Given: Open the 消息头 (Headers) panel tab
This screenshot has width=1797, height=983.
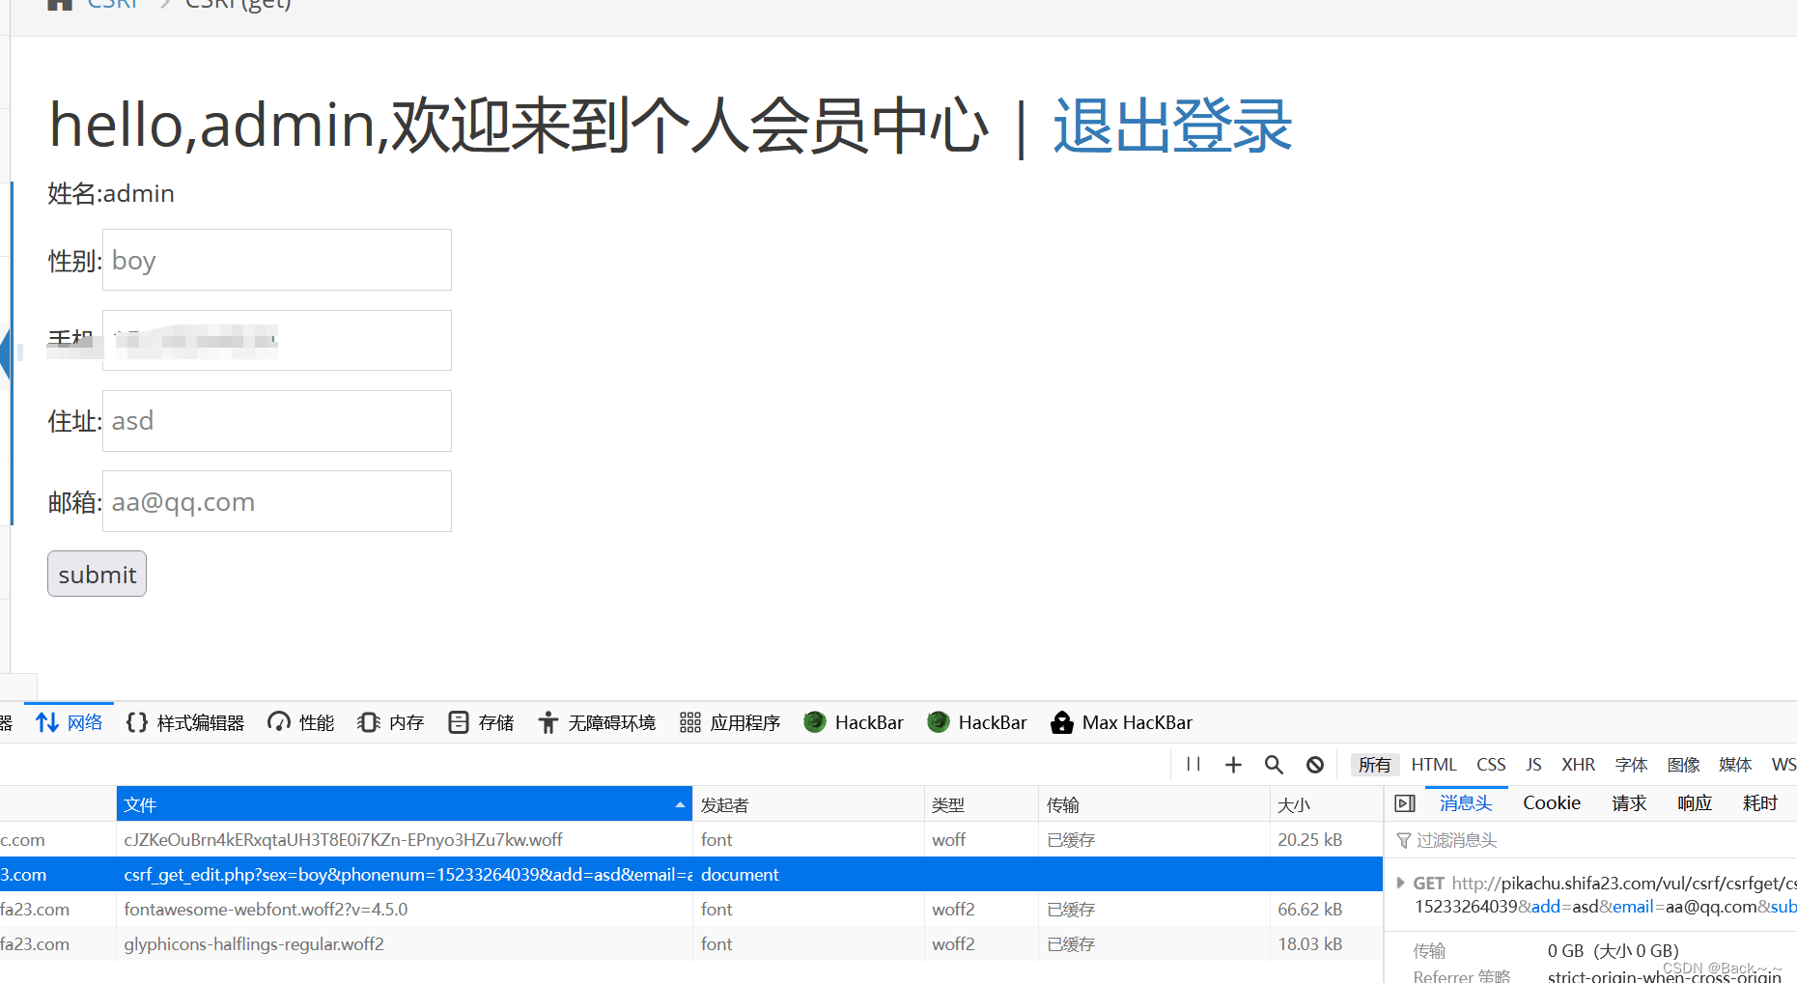Looking at the screenshot, I should tap(1466, 802).
